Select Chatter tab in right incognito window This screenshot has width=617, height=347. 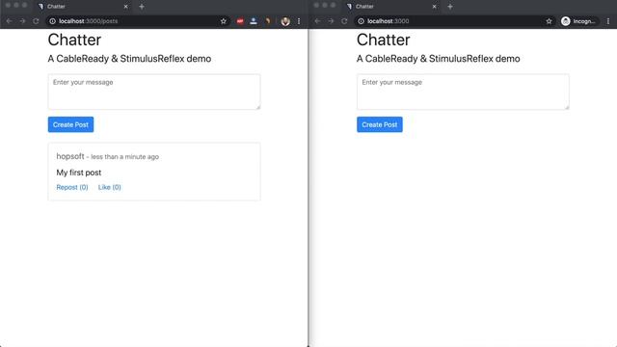pos(391,7)
